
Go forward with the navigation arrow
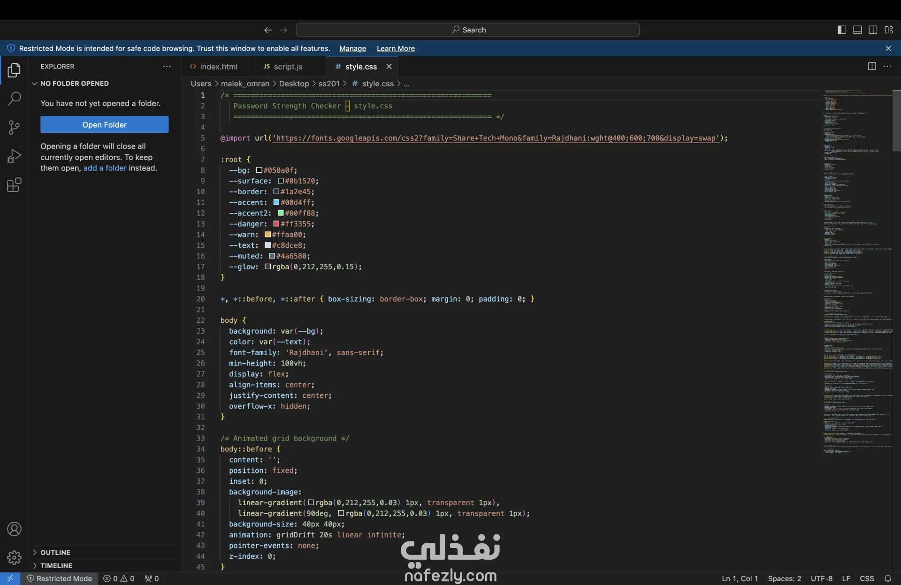tap(283, 30)
